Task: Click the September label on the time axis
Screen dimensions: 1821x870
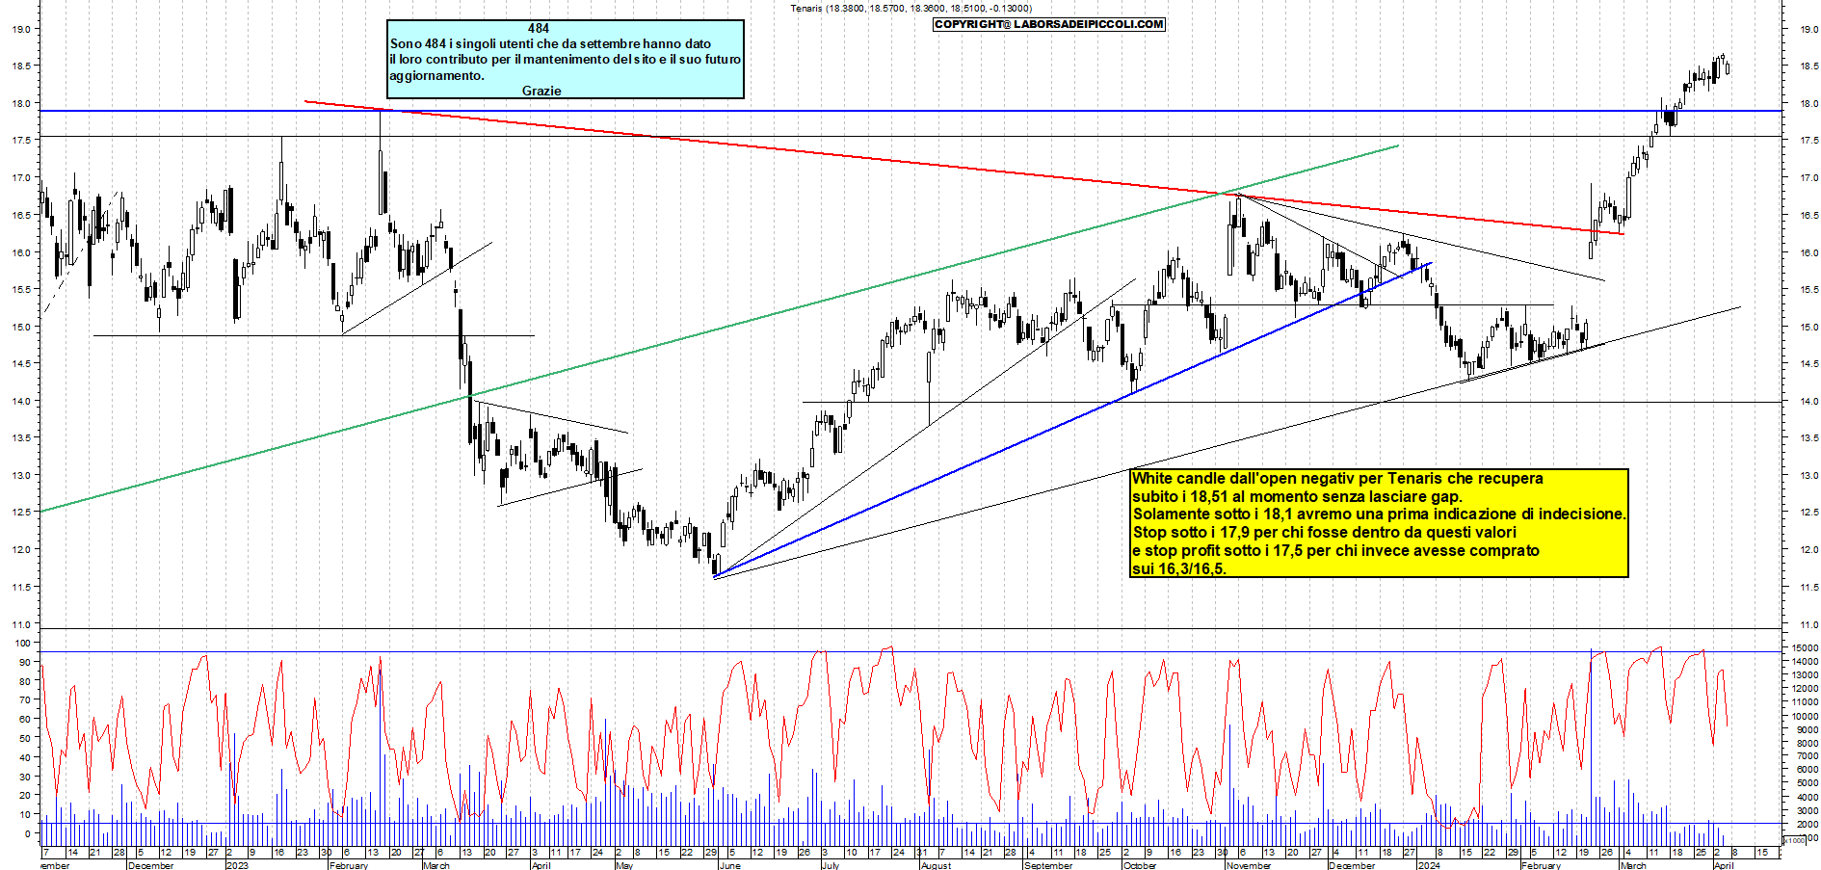Action: (x=1048, y=865)
